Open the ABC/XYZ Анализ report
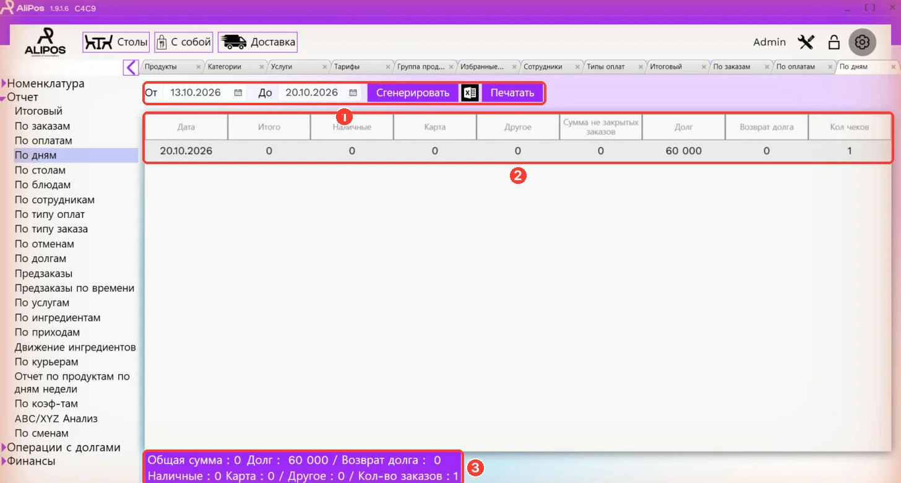Screen dimensions: 901x483 click(56, 419)
